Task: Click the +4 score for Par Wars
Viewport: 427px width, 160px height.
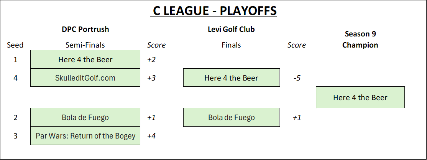Action: point(152,136)
